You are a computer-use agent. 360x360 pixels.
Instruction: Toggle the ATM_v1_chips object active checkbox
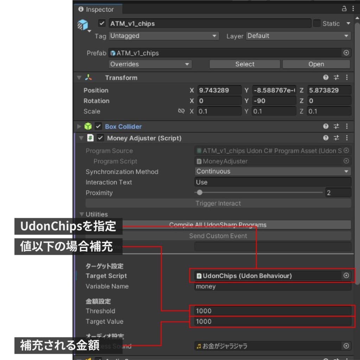click(102, 24)
